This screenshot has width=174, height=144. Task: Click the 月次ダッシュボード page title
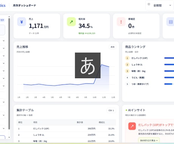click(x=25, y=5)
